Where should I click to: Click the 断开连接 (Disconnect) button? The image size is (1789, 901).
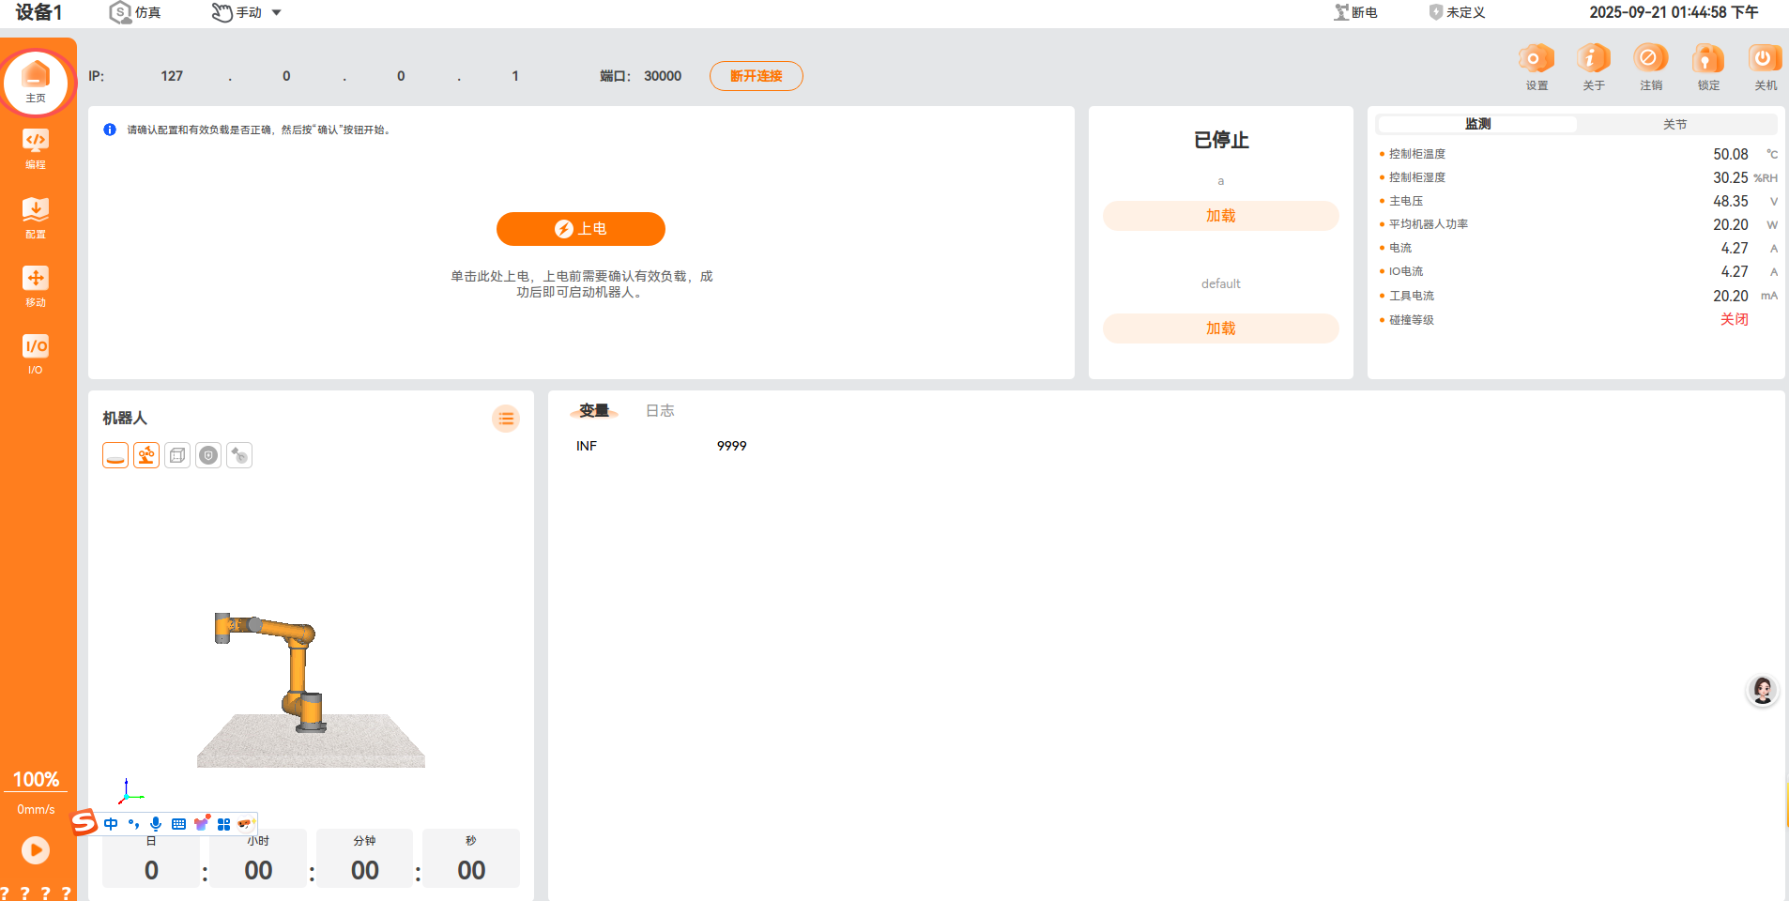[756, 76]
